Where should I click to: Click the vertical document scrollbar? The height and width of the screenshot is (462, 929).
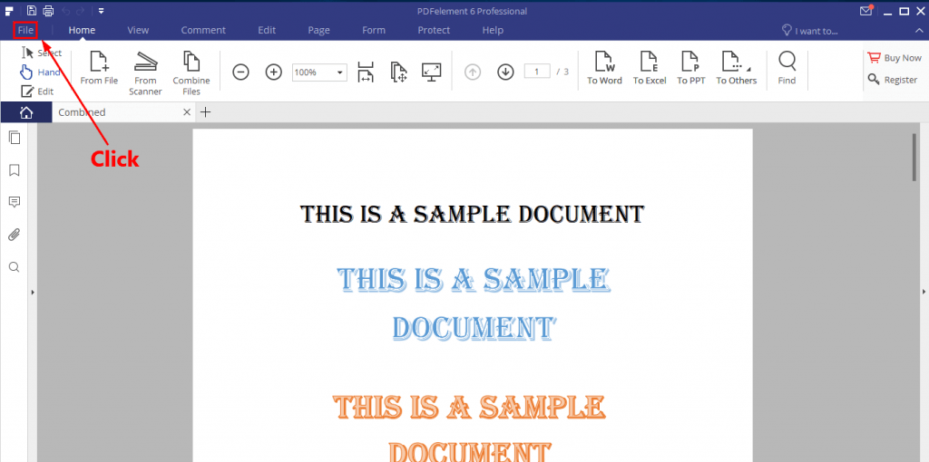point(914,157)
